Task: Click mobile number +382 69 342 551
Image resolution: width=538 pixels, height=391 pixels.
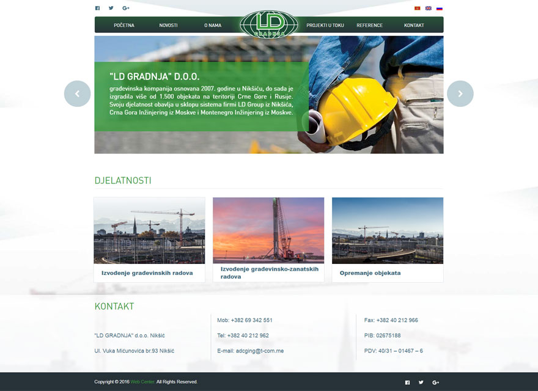Action: 251,320
